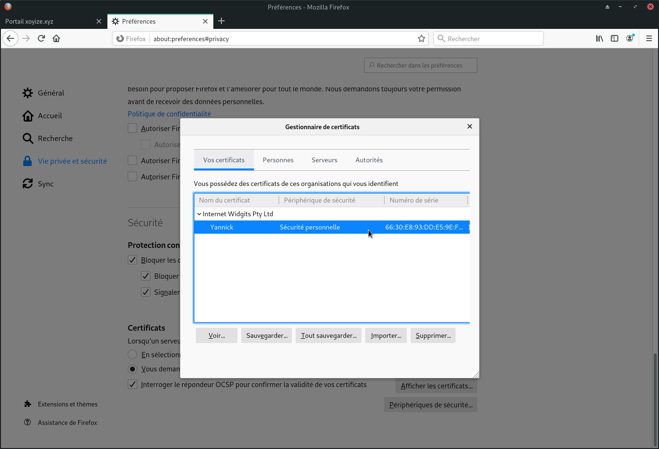659x449 pixels.
Task: Collapse the Internet Widgits Pty Ltd group
Action: tap(199, 214)
